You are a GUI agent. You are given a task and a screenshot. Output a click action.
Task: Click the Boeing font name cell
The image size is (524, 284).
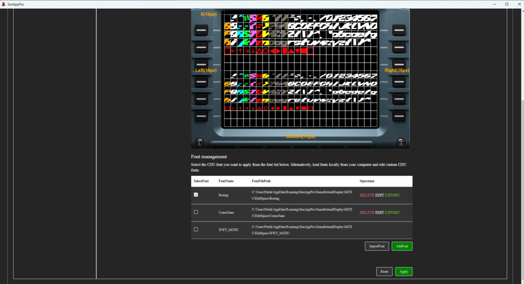[223, 195]
